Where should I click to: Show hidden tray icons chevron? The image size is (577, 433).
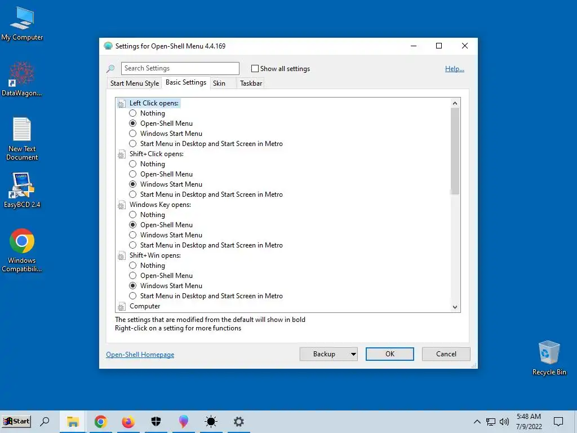(x=477, y=422)
